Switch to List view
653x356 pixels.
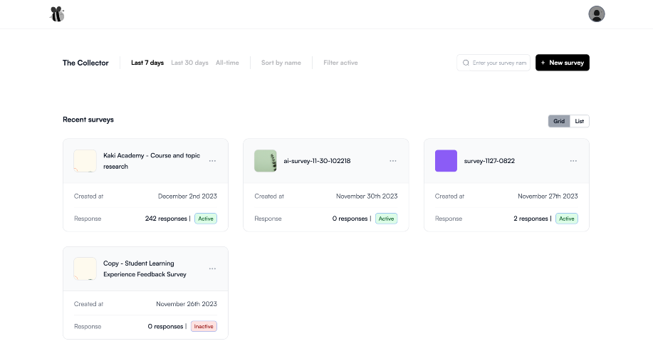579,121
